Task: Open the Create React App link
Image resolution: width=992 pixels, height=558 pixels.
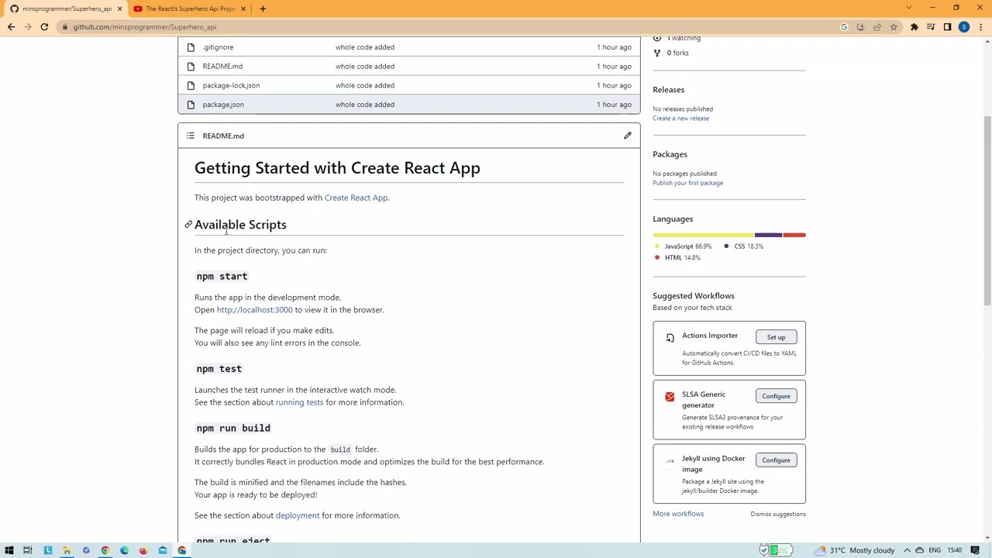Action: point(356,198)
